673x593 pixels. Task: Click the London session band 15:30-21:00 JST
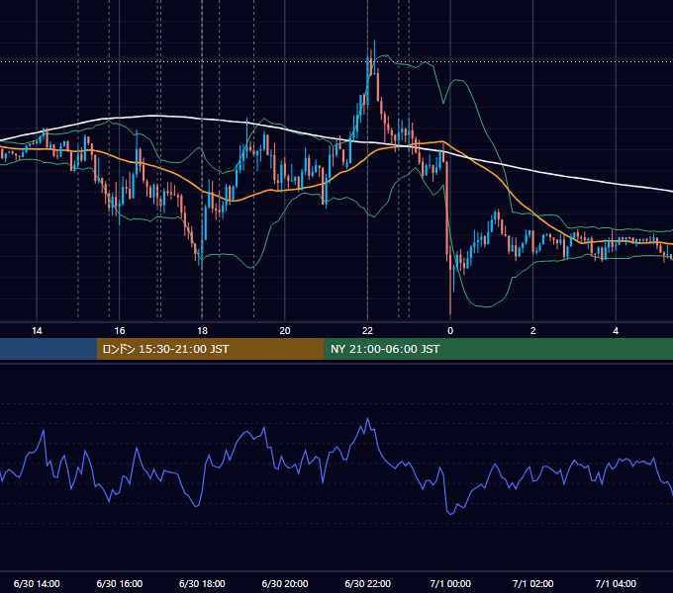pyautogui.click(x=210, y=349)
